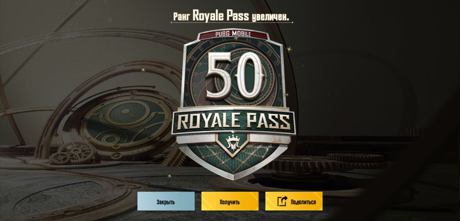Screen dimensions: 460x221
Task: Click the sparkle star left of the badge
Action: [x=141, y=68]
